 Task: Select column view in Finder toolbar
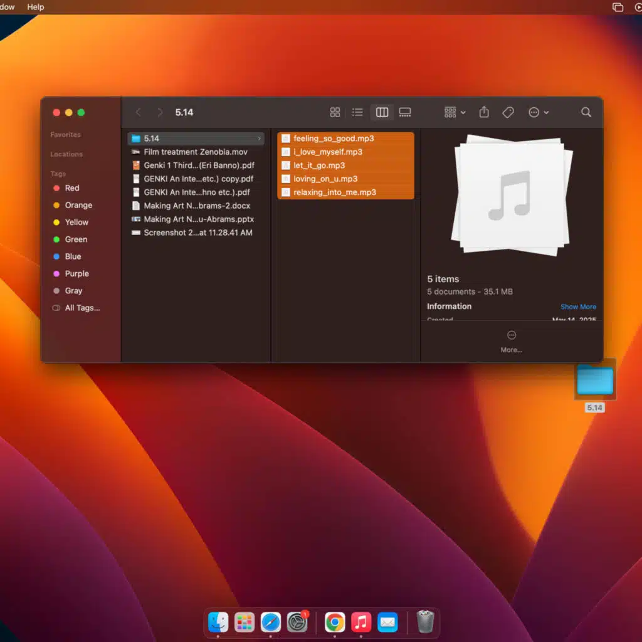click(x=382, y=112)
